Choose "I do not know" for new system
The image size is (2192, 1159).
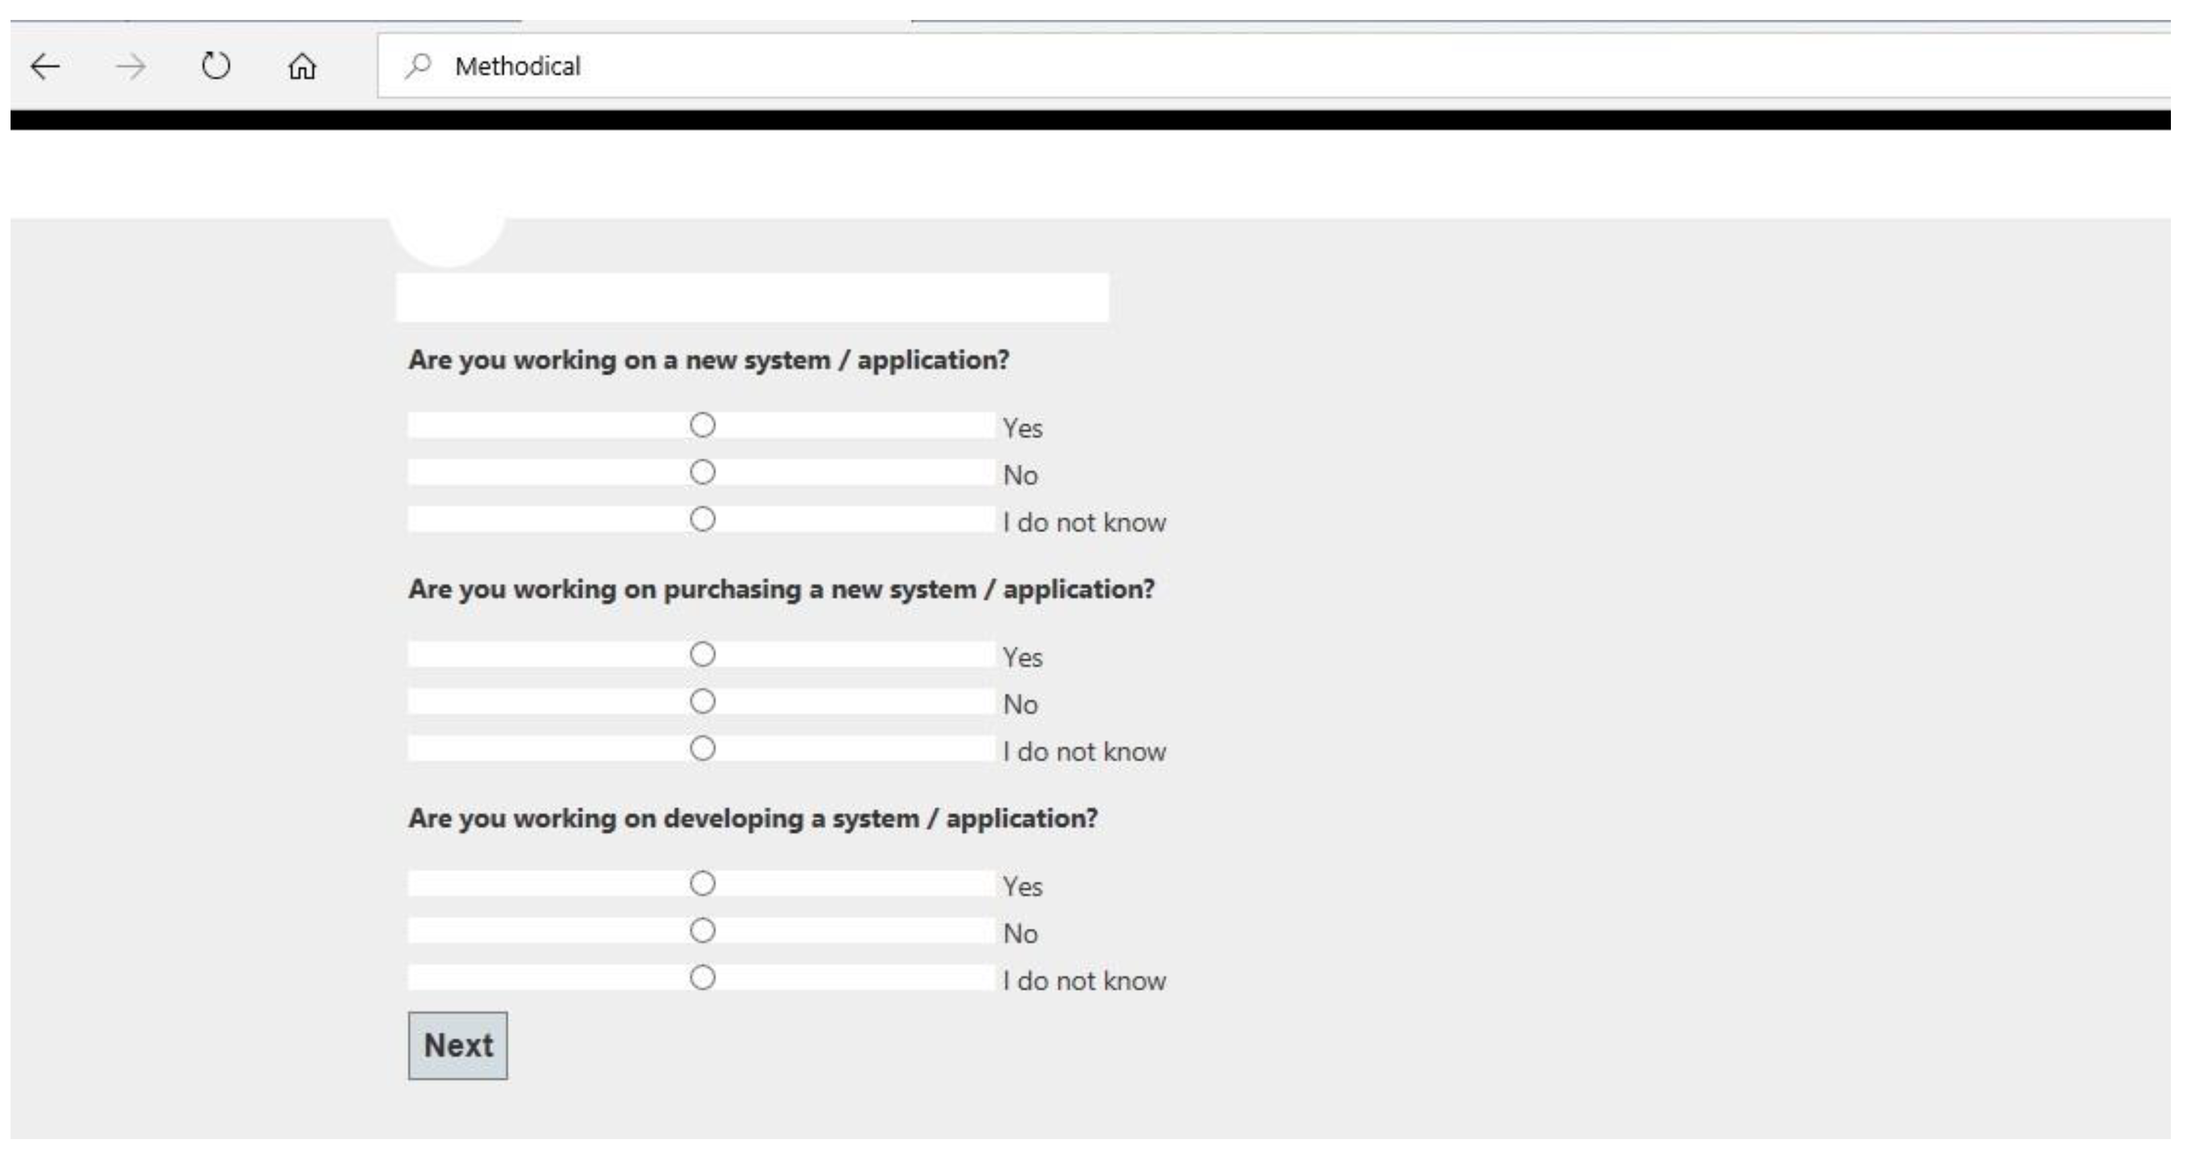pyautogui.click(x=703, y=519)
